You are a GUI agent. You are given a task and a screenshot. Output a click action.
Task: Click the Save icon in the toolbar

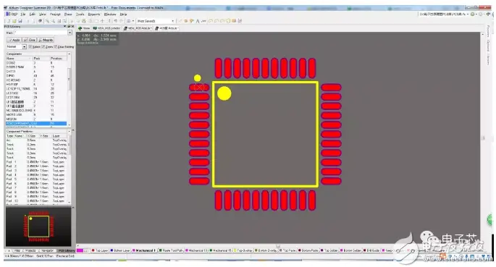[x=20, y=21]
